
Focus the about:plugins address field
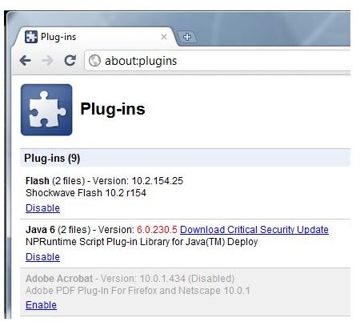pyautogui.click(x=218, y=61)
